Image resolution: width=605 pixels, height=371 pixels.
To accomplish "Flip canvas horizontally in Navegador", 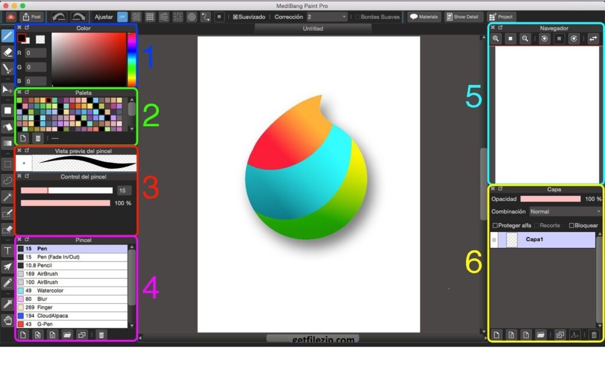I will click(x=593, y=38).
